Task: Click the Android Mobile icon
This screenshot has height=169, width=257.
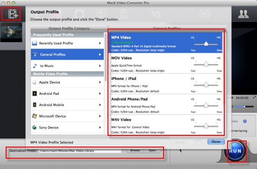Action: tap(35, 105)
